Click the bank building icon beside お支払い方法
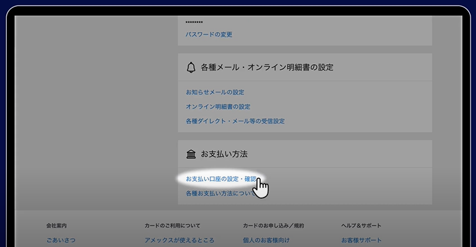 click(191, 154)
